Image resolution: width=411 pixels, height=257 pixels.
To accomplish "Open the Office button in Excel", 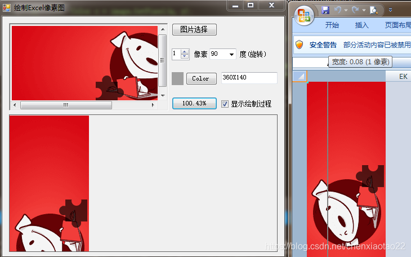I will point(304,15).
